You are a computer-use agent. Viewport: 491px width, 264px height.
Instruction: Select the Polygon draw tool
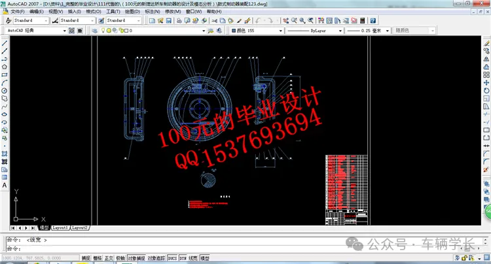click(5, 67)
